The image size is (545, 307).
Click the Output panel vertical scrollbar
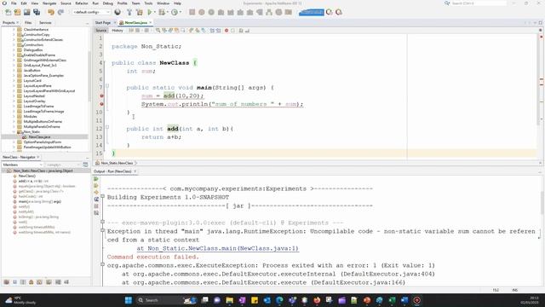click(542, 202)
